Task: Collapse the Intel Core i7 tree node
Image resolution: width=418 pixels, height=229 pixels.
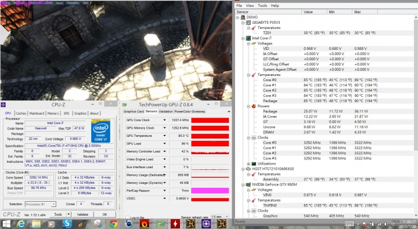Action: pyautogui.click(x=243, y=38)
